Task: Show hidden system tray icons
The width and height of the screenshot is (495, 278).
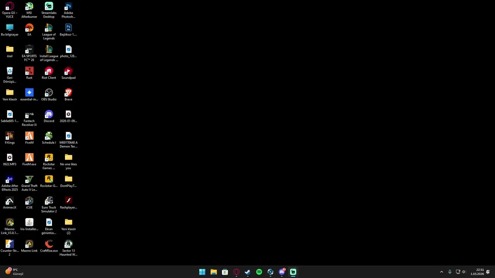Action: [442, 272]
